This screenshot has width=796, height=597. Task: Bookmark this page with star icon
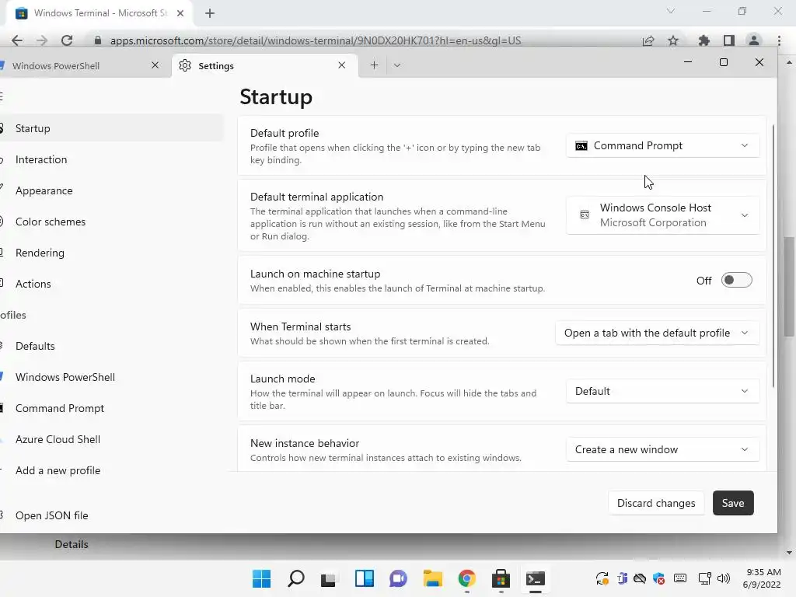point(673,40)
